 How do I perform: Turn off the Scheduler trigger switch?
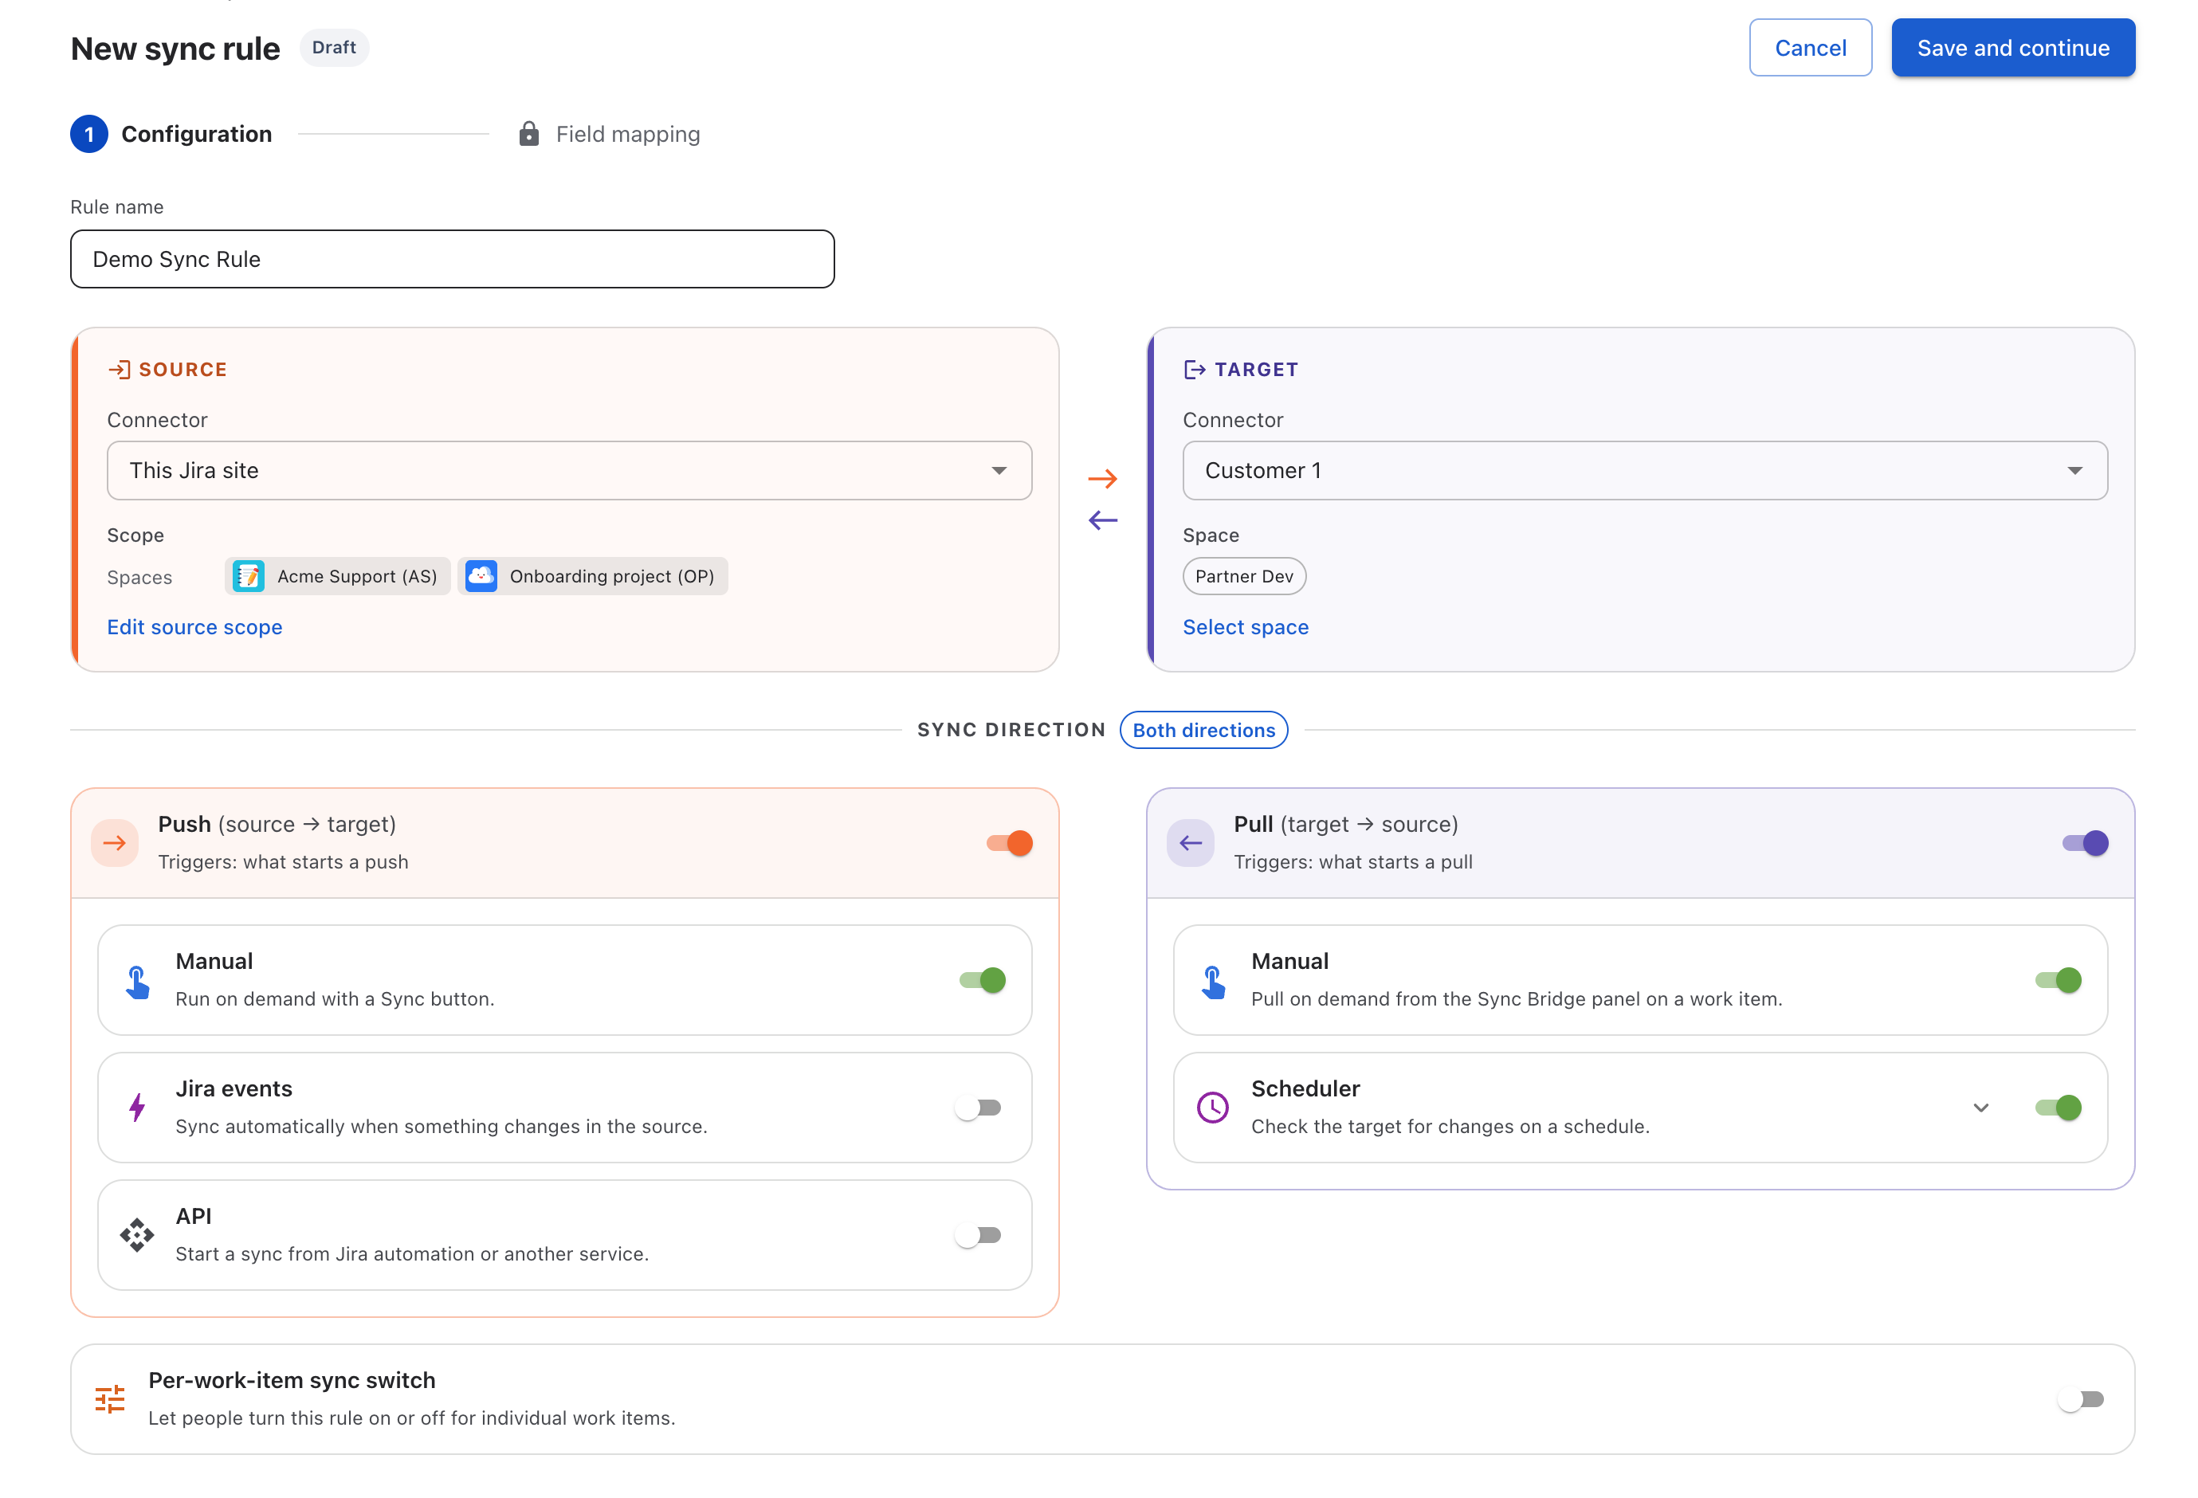[x=2059, y=1108]
